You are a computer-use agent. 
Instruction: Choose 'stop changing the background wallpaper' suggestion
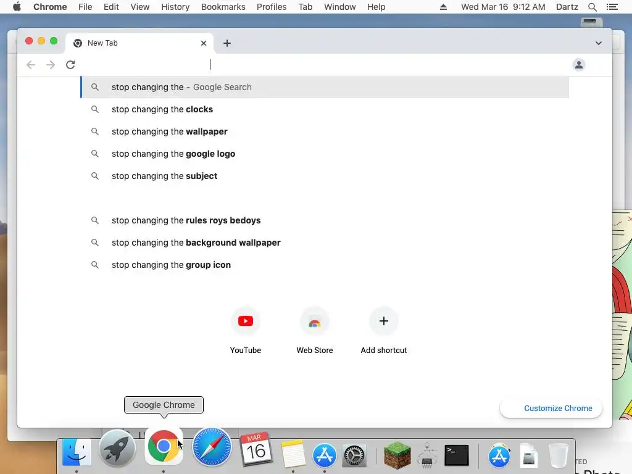(x=325, y=243)
